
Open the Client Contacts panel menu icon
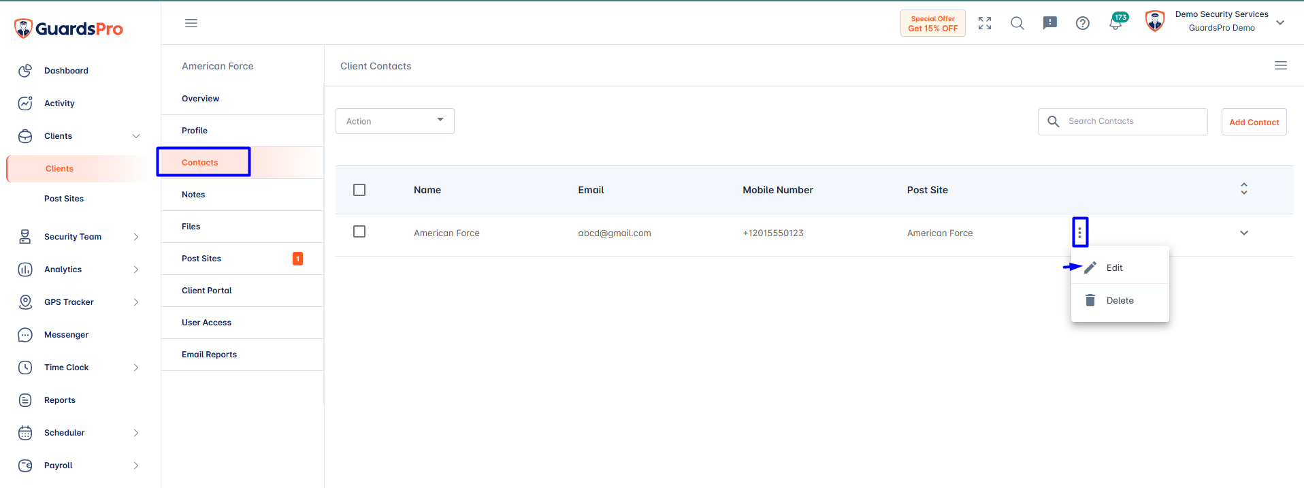(1281, 65)
